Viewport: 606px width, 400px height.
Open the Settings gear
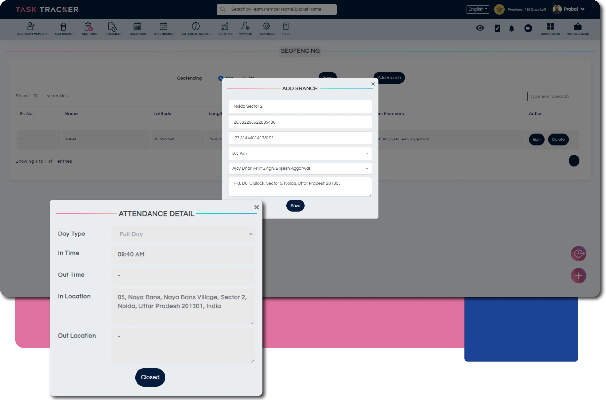(267, 29)
